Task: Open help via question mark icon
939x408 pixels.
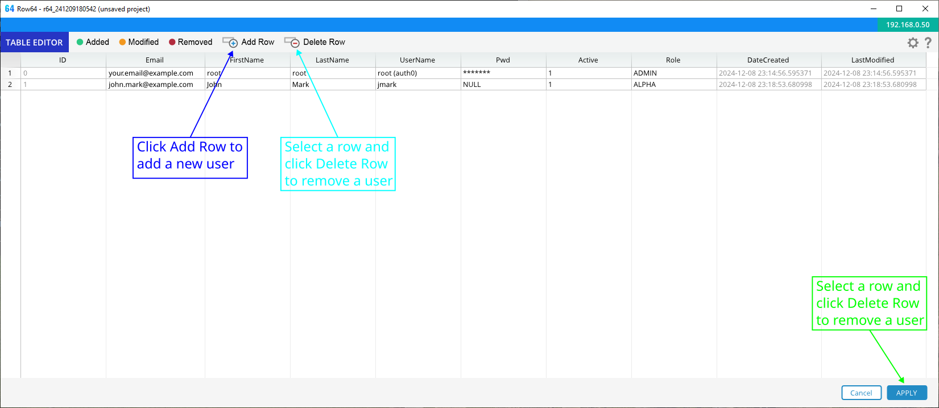Action: point(928,43)
